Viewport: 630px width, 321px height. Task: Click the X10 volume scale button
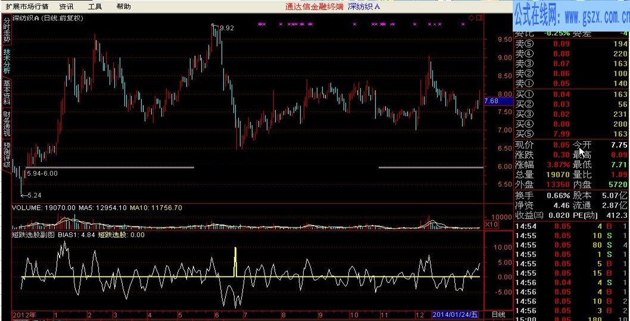pos(492,224)
